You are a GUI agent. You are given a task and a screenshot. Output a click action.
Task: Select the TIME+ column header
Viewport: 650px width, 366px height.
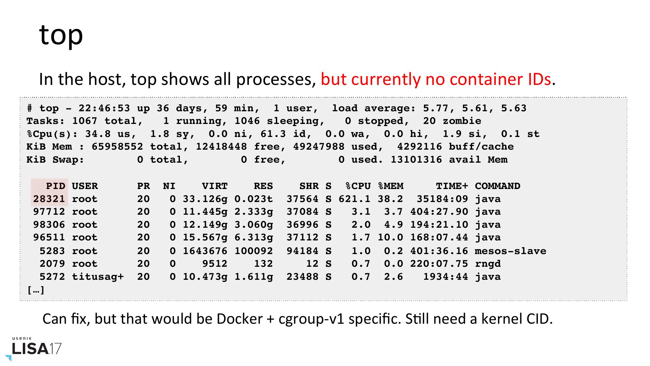(x=452, y=186)
